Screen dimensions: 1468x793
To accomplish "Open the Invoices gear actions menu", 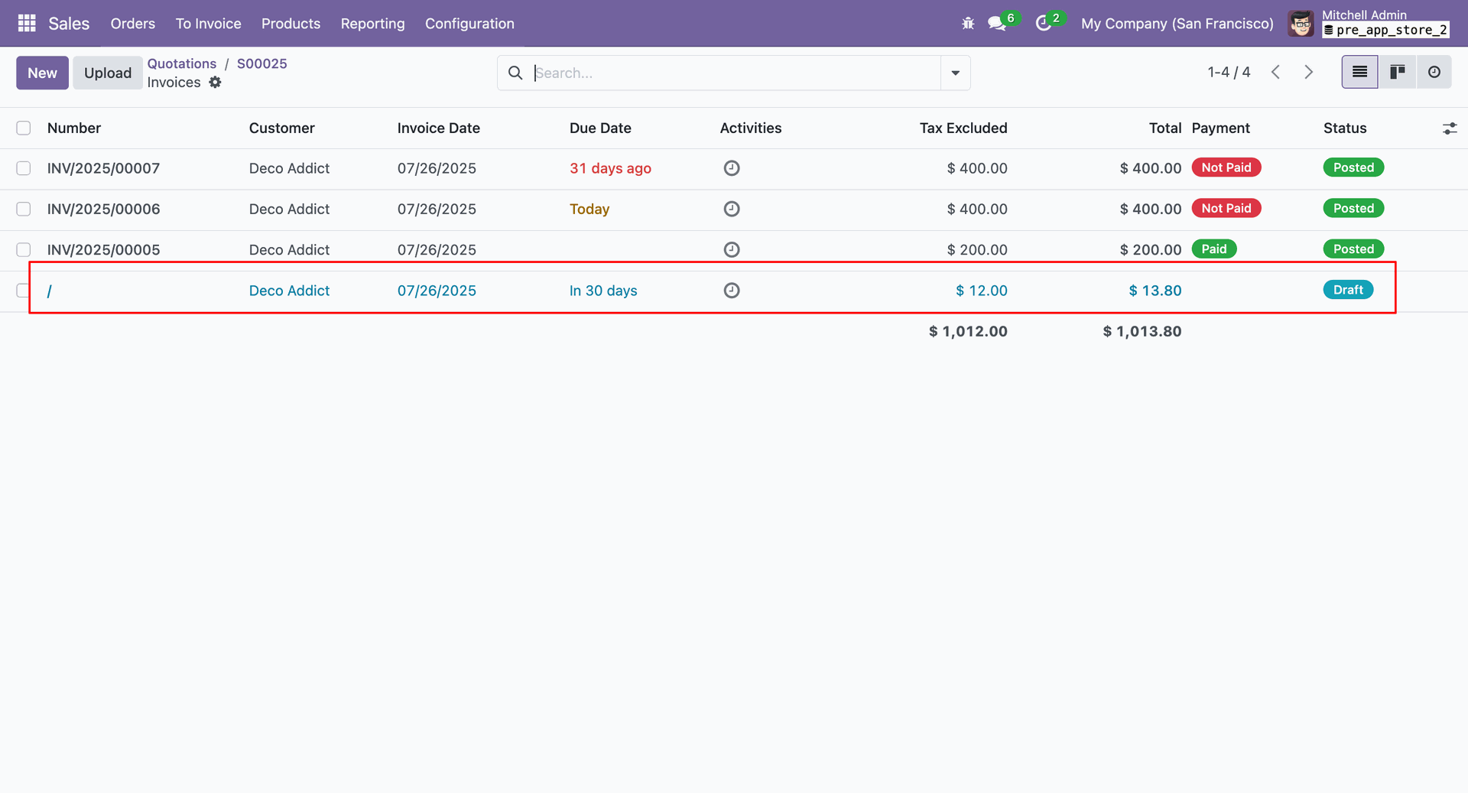I will click(x=216, y=83).
